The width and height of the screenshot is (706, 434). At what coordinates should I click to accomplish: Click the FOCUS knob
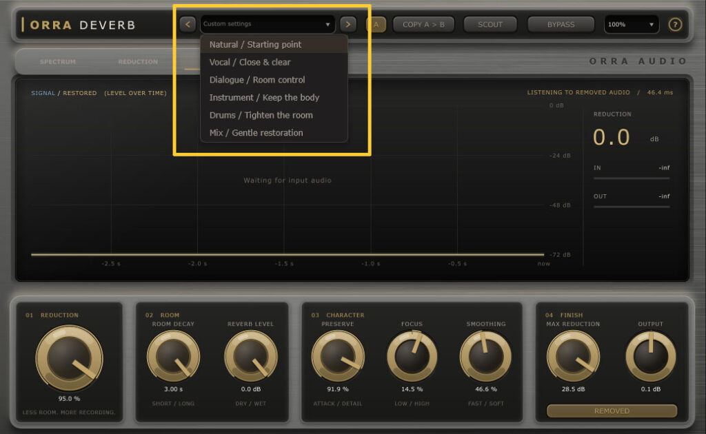tap(412, 357)
